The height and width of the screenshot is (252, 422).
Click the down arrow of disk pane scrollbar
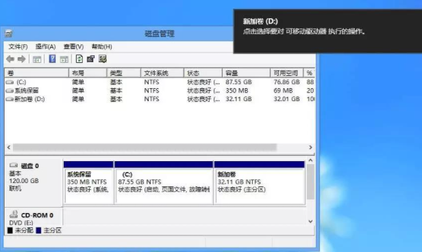(310, 221)
